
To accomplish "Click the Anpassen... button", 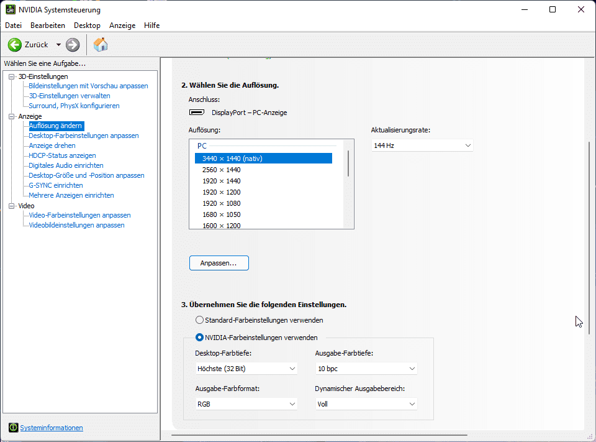I will point(219,263).
